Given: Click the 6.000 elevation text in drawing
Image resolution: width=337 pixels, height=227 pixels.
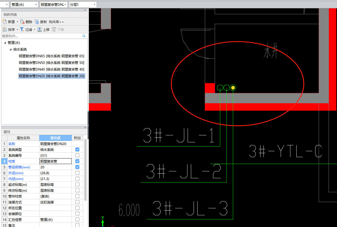Looking at the screenshot, I should [129, 210].
